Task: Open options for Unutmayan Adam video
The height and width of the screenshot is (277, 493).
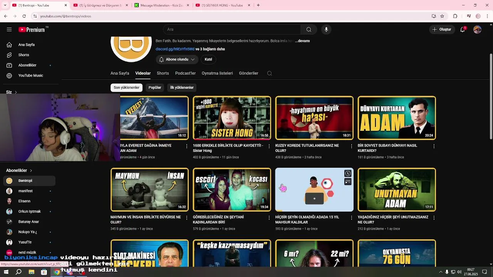Action: tap(434, 218)
